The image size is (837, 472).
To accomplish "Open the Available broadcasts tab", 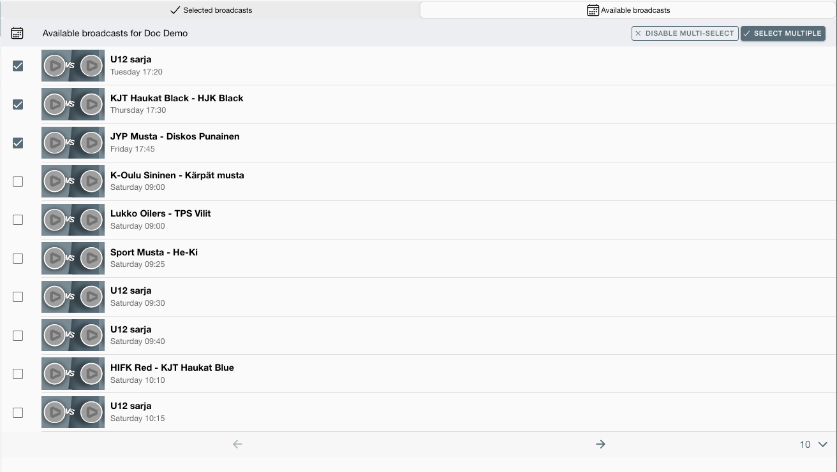I will (x=628, y=10).
